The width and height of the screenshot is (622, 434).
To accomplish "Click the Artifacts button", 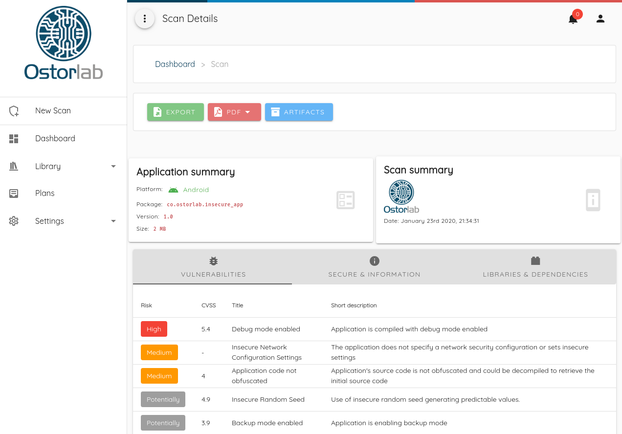I will pyautogui.click(x=299, y=112).
